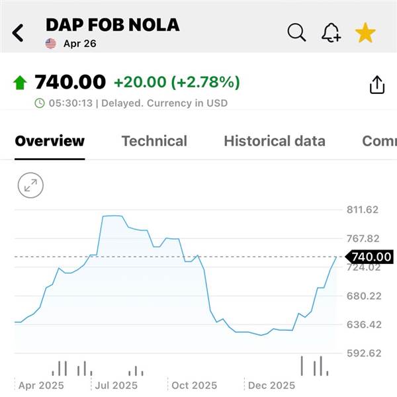Tap the US flag icon
This screenshot has height=397, width=397.
point(51,44)
